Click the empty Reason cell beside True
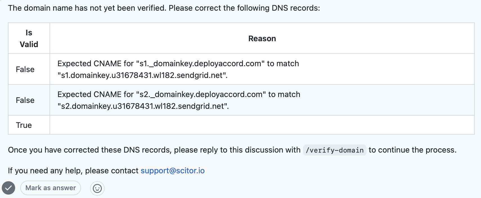This screenshot has width=481, height=198. click(x=262, y=125)
